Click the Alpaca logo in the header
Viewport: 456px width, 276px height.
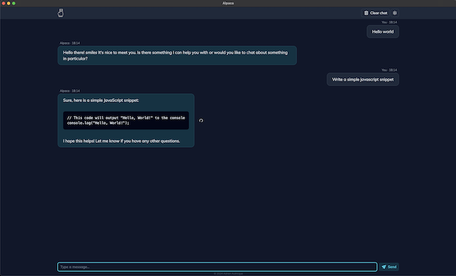tap(61, 13)
